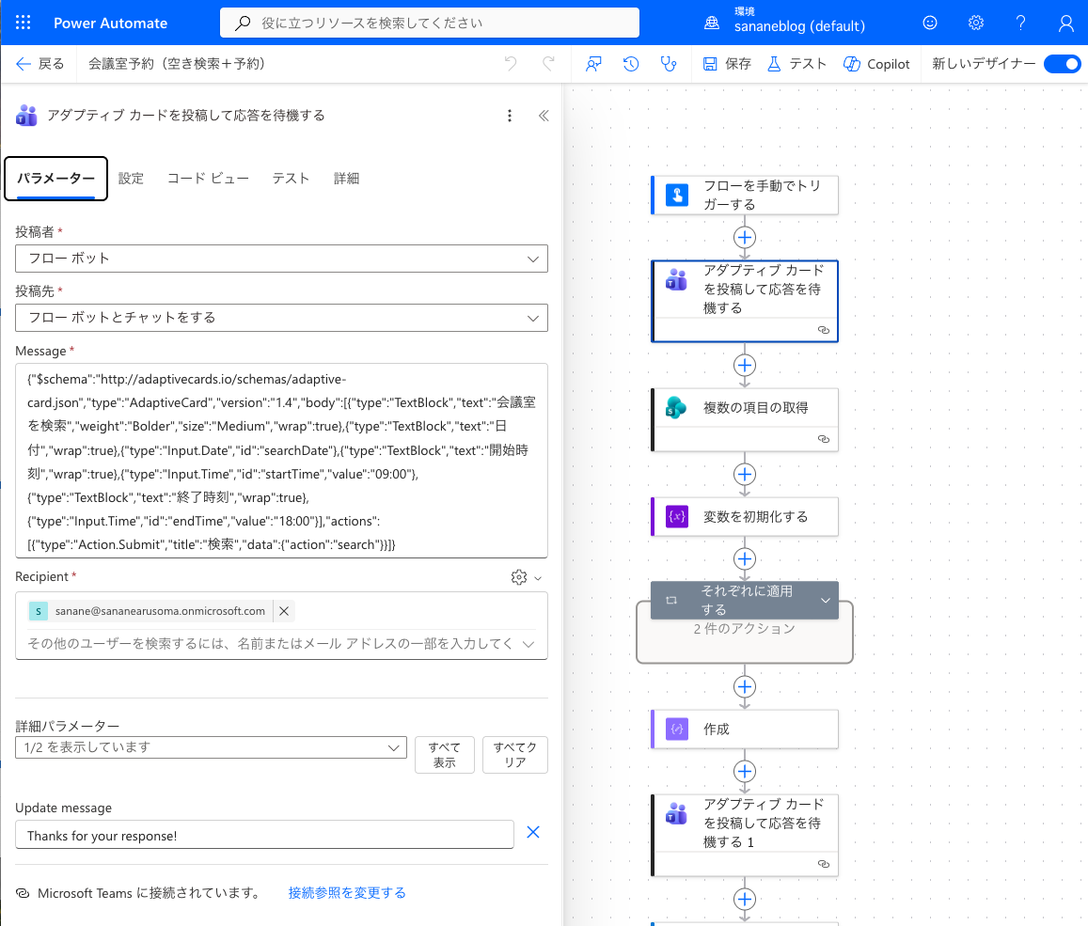Image resolution: width=1088 pixels, height=926 pixels.
Task: Open the environment picker icon
Action: 712,23
